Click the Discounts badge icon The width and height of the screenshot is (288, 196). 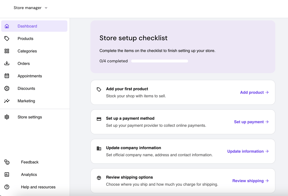(7, 88)
